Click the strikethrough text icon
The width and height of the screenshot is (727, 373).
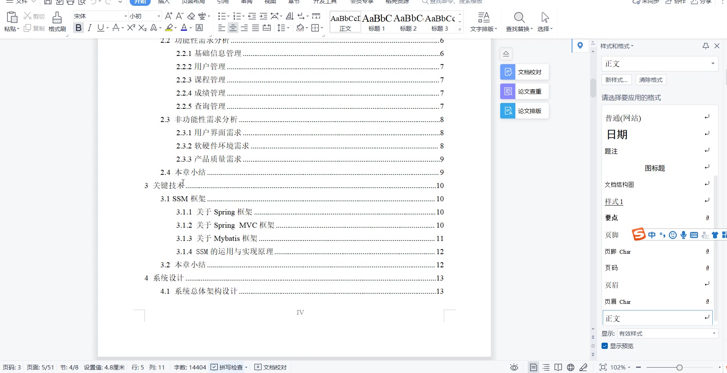coord(116,28)
